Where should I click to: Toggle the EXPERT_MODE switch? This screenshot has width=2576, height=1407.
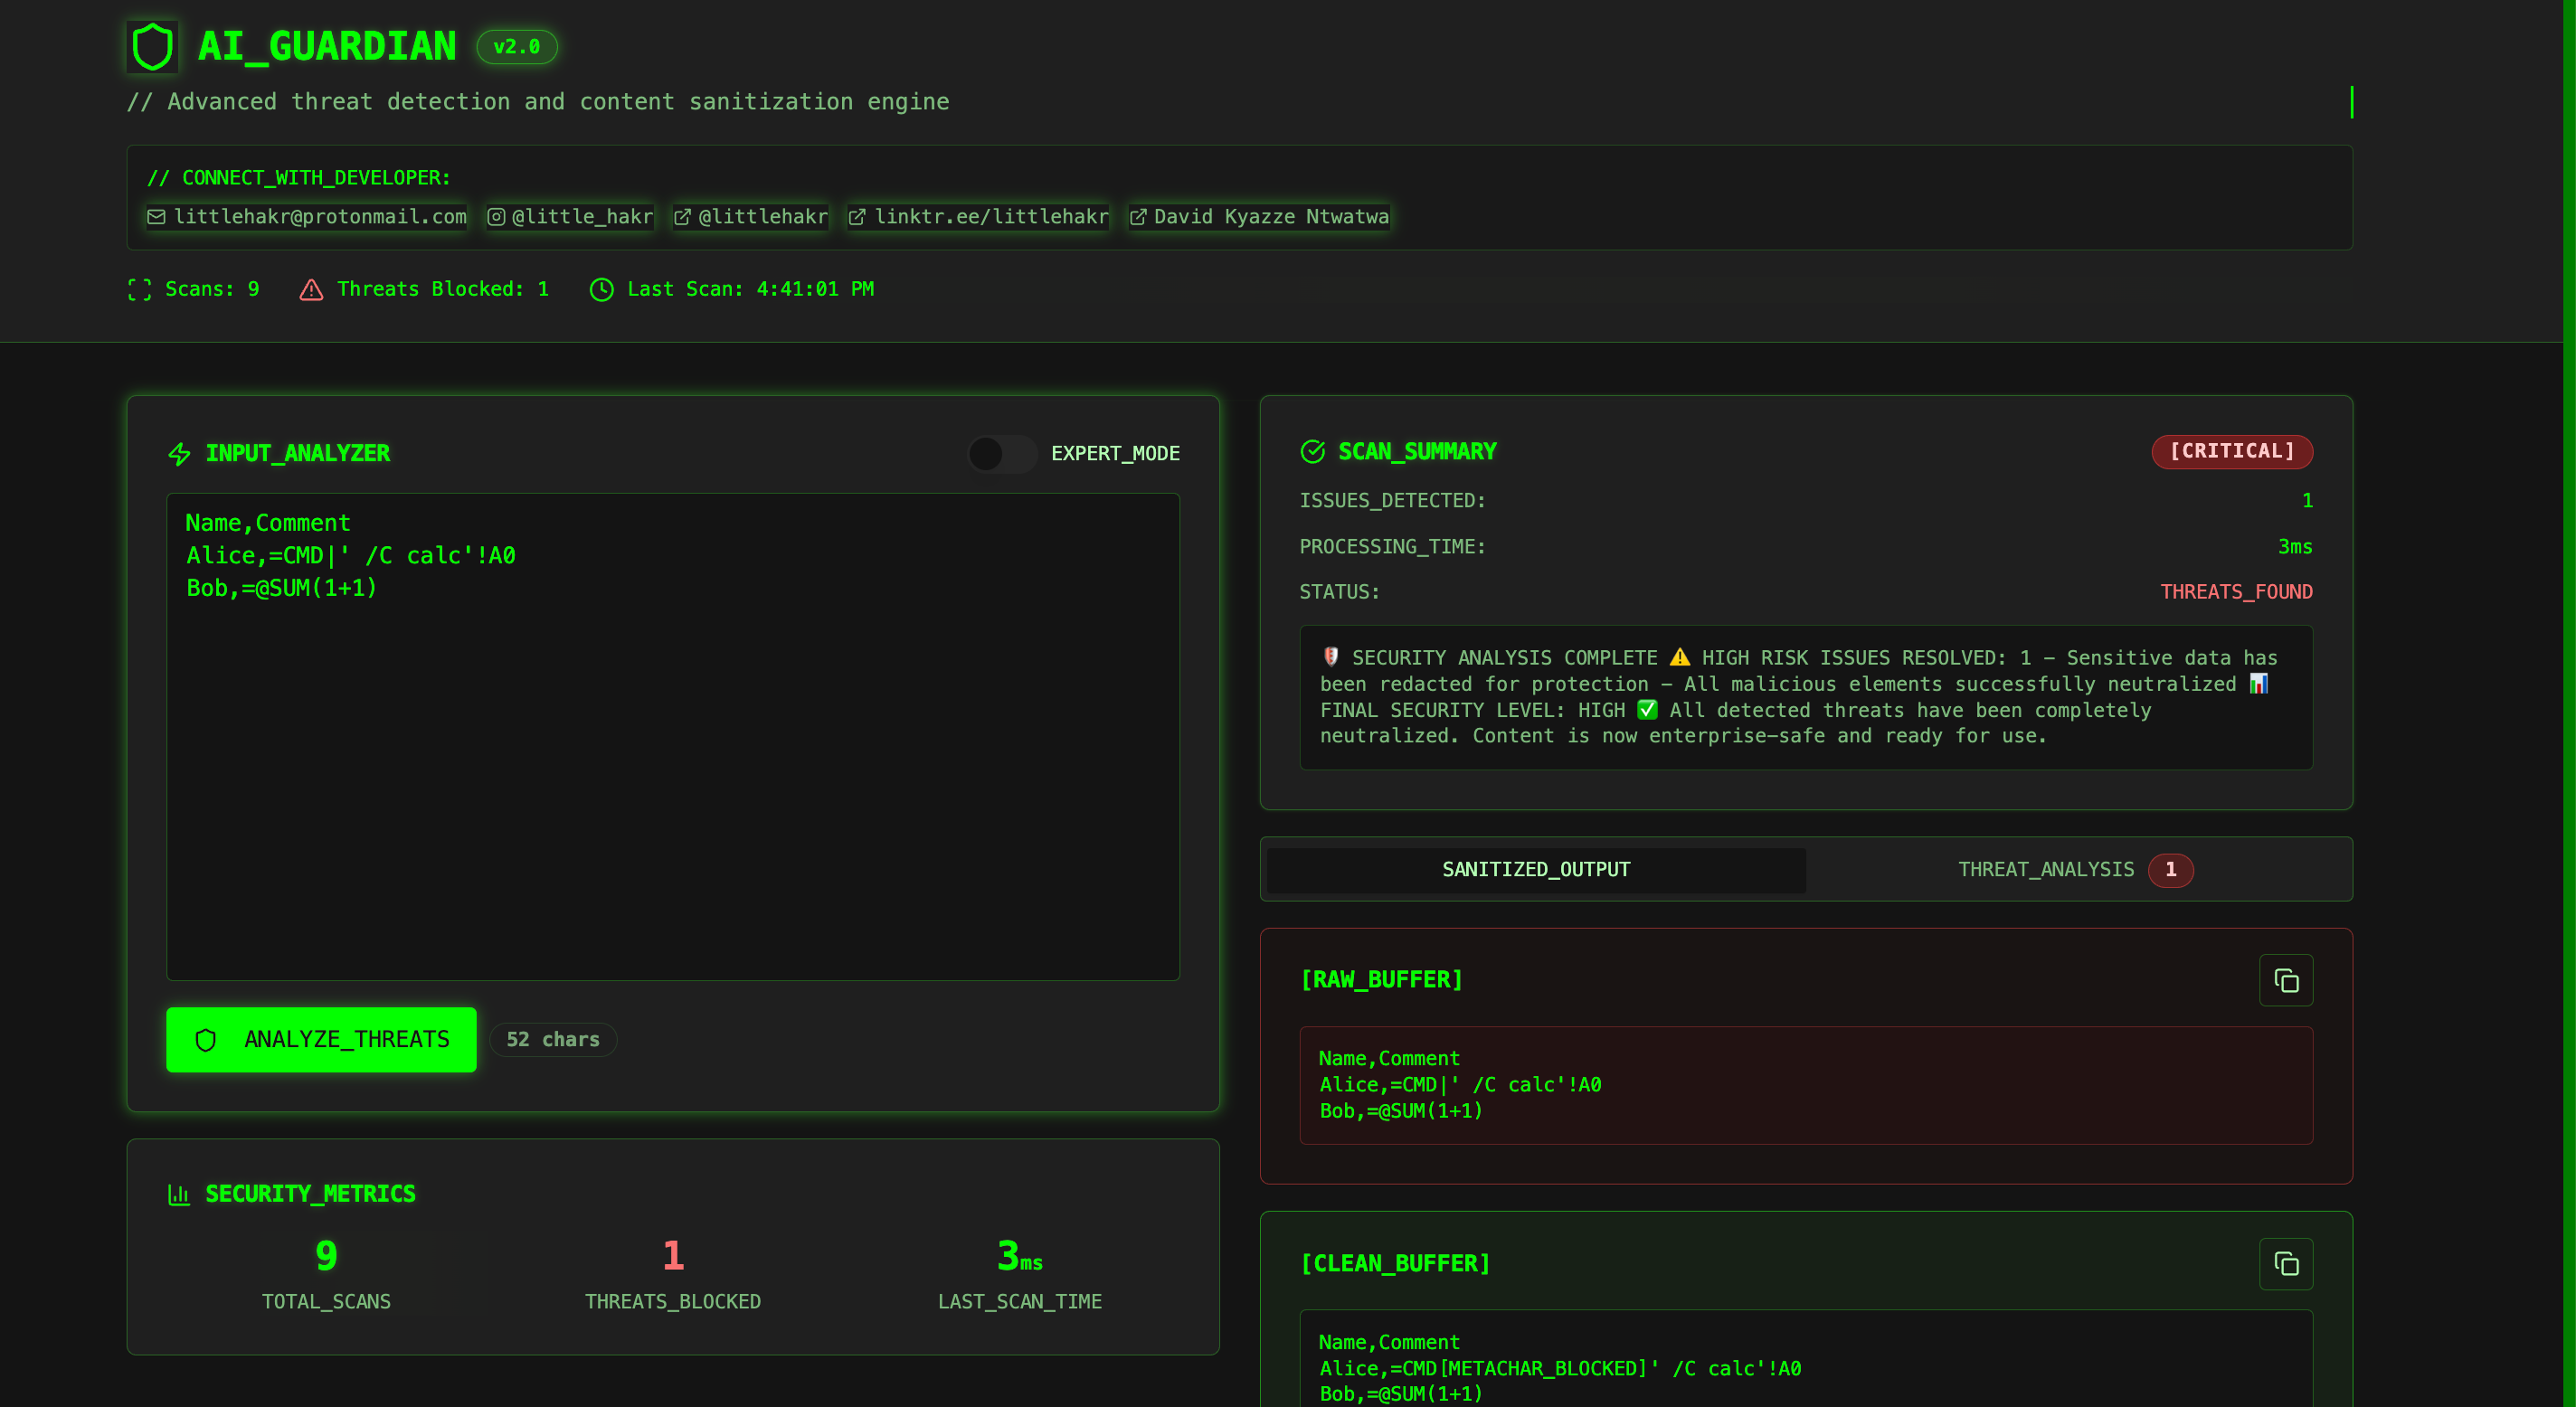pos(1002,454)
